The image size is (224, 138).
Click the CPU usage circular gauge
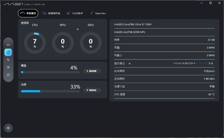click(35, 43)
